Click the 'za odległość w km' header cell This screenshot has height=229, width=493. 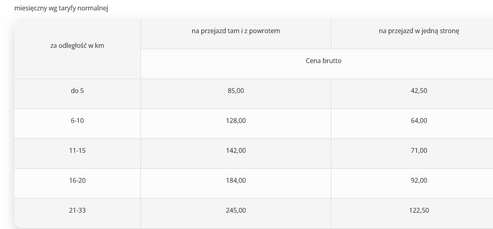[x=77, y=49]
